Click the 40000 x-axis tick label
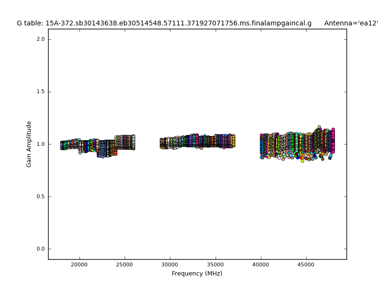 (x=261, y=264)
